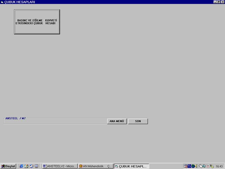Click the ANSTEEL / M7 frame label
Screen dimensions: 225x169
[16, 118]
